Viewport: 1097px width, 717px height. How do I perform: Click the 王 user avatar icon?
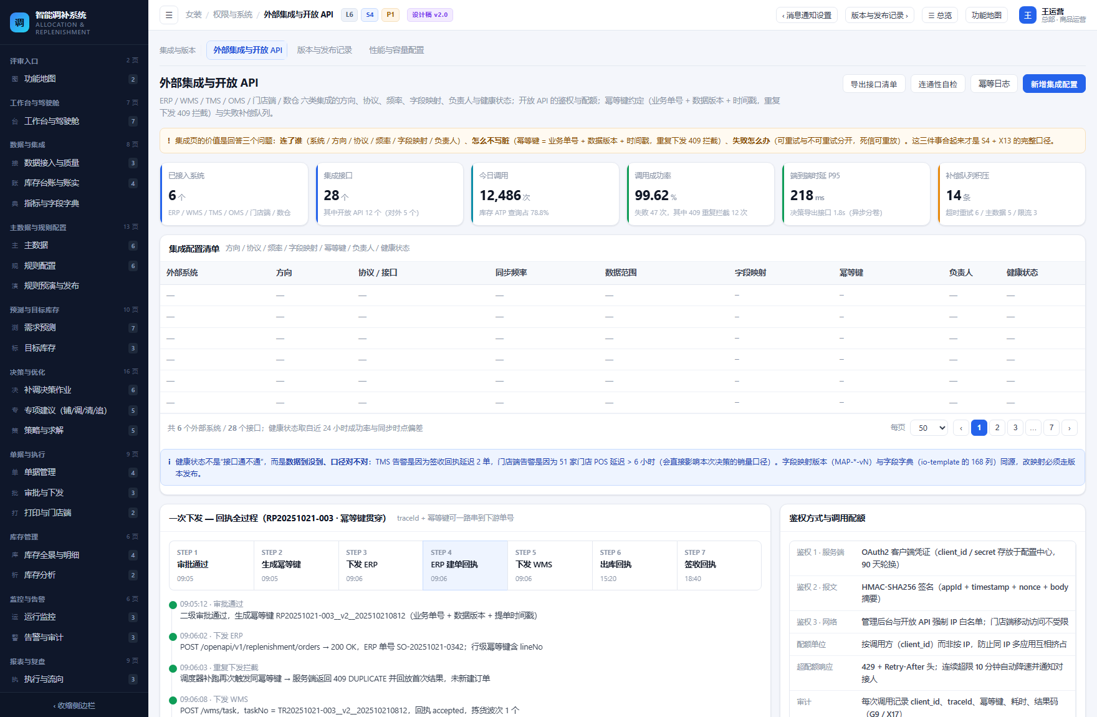1027,15
